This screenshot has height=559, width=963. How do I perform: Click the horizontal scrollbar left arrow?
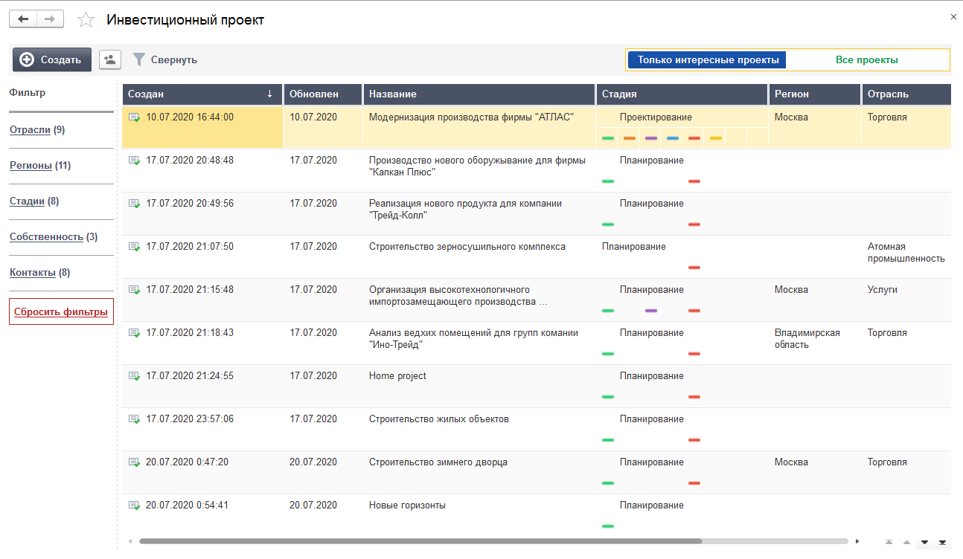[x=130, y=541]
